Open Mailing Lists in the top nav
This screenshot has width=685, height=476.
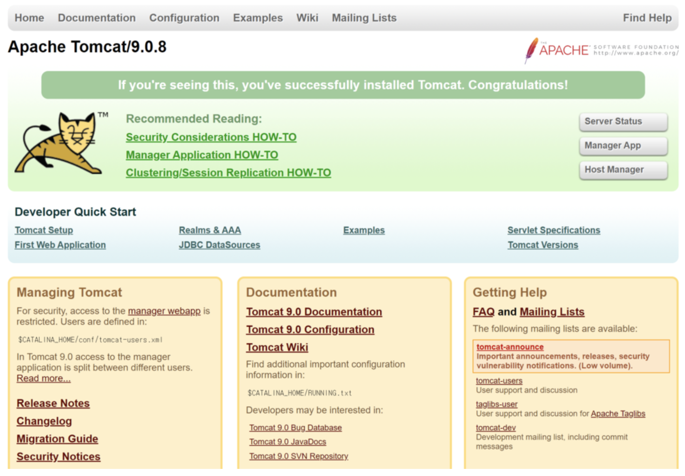point(364,18)
